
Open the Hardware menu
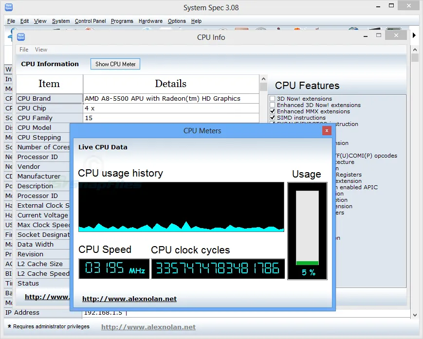click(150, 21)
